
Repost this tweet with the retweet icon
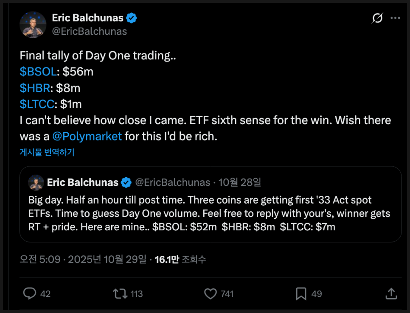coord(119,293)
